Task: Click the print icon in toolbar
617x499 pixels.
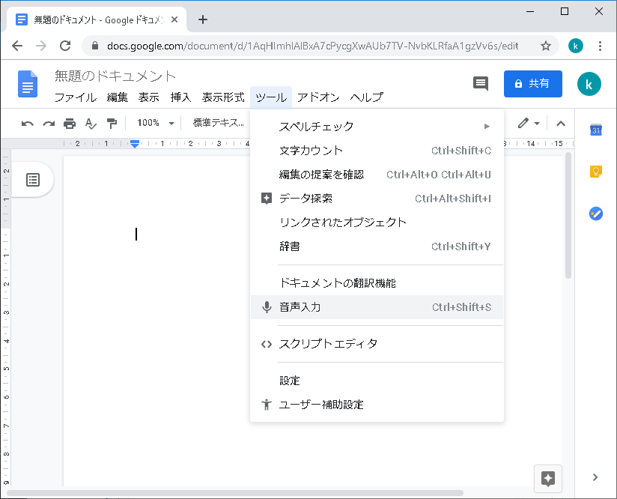Action: coord(70,123)
